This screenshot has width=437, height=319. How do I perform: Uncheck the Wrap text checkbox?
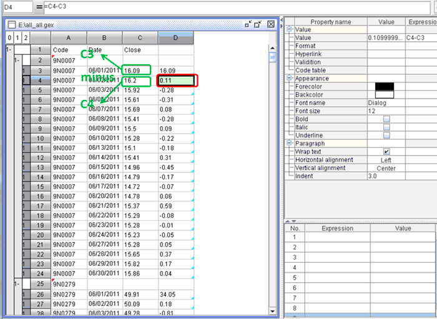[386, 151]
